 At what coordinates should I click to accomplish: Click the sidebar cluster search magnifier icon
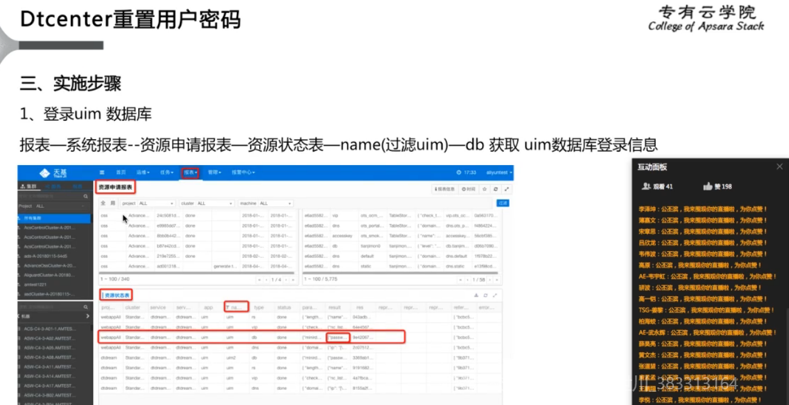pos(86,196)
